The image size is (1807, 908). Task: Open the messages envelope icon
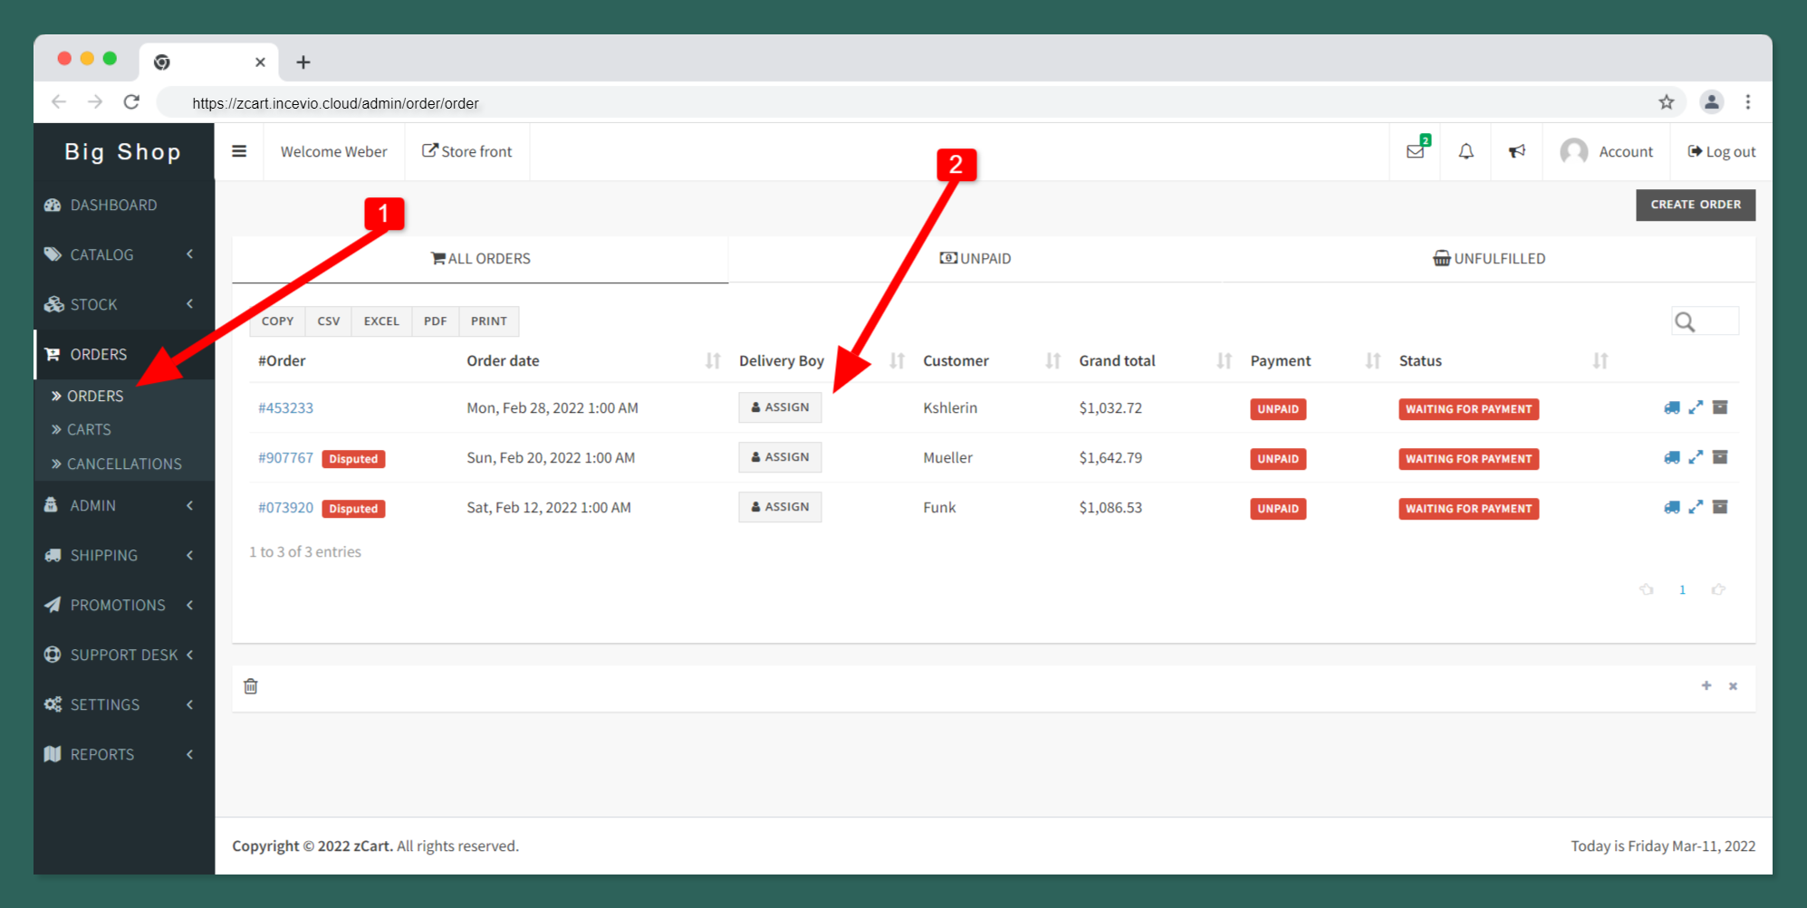click(1415, 151)
